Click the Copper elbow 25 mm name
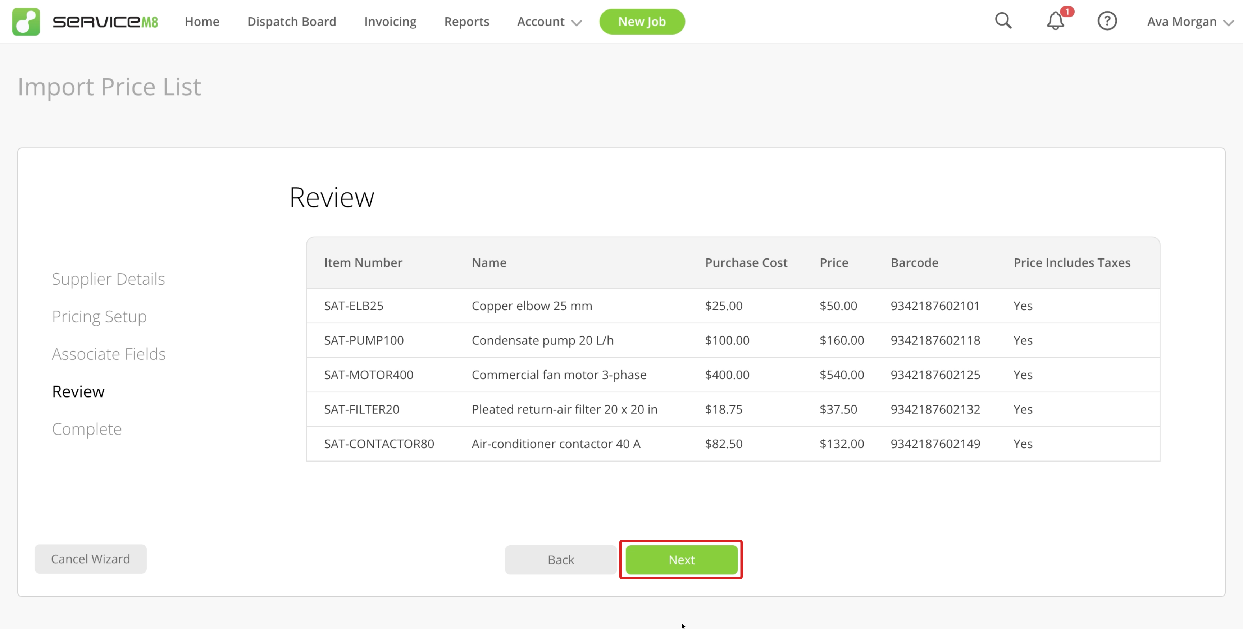This screenshot has height=629, width=1243. pos(532,306)
